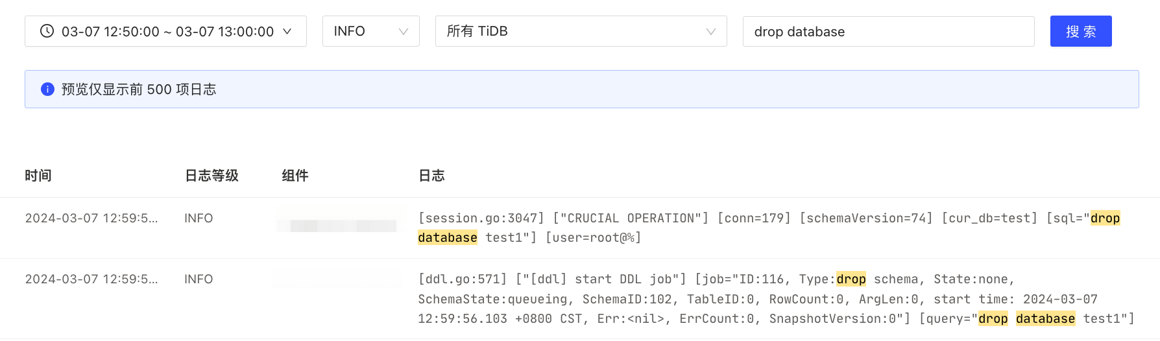The width and height of the screenshot is (1160, 341).
Task: Select the session.go:3047 CRUCIAL OPERATION log row
Action: 580,228
